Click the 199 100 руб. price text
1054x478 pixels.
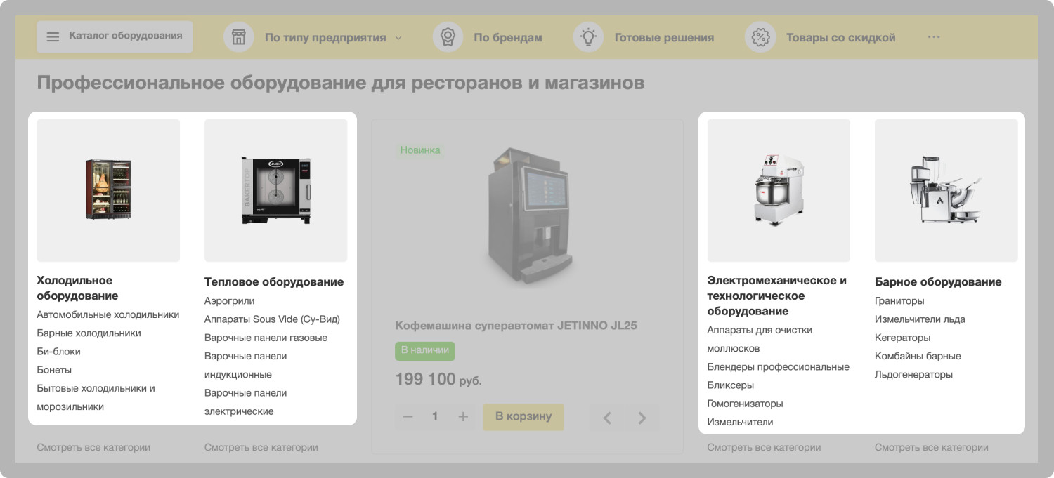(x=438, y=380)
